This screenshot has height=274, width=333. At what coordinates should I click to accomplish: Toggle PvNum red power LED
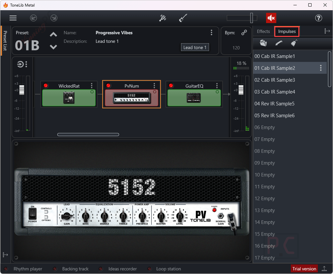pos(108,86)
